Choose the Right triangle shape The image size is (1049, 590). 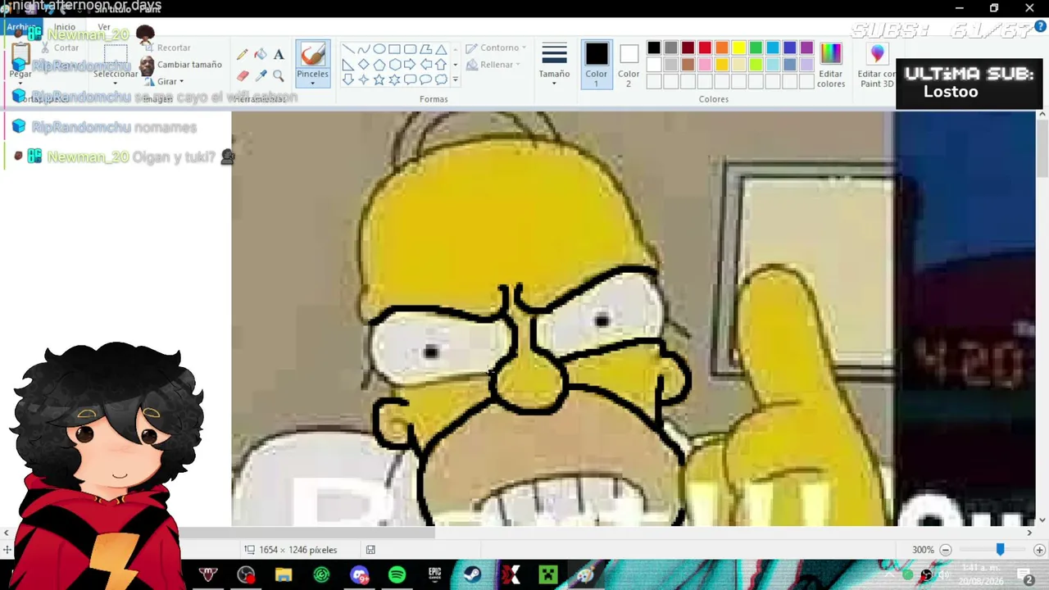click(347, 65)
